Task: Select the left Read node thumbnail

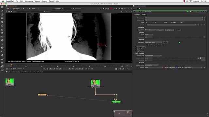Action: tap(9, 82)
